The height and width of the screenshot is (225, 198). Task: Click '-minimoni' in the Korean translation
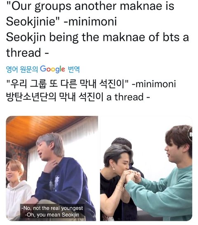tap(153, 84)
